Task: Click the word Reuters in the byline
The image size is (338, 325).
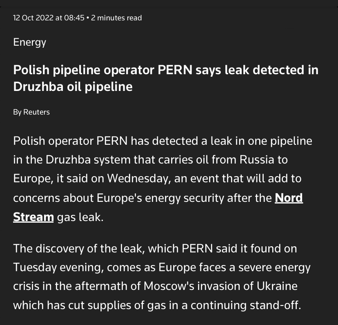Action: (36, 112)
